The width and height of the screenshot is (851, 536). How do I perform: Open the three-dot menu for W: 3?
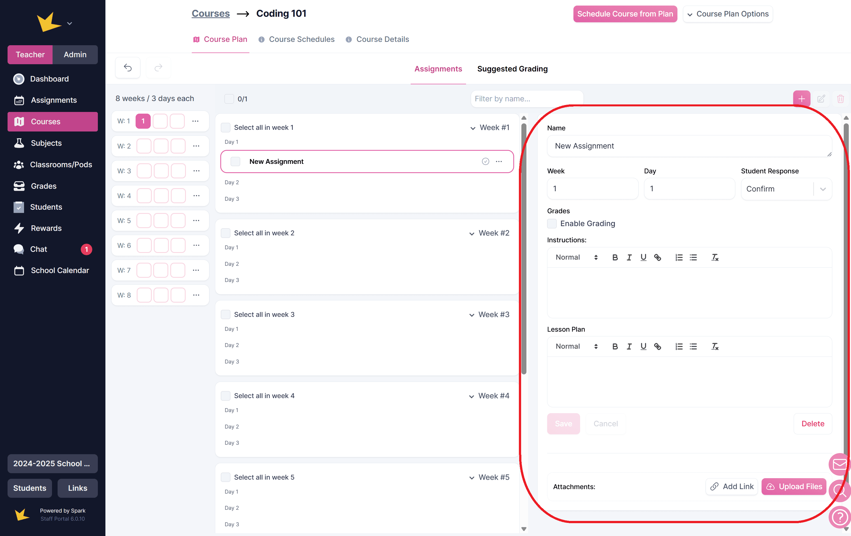coord(196,171)
